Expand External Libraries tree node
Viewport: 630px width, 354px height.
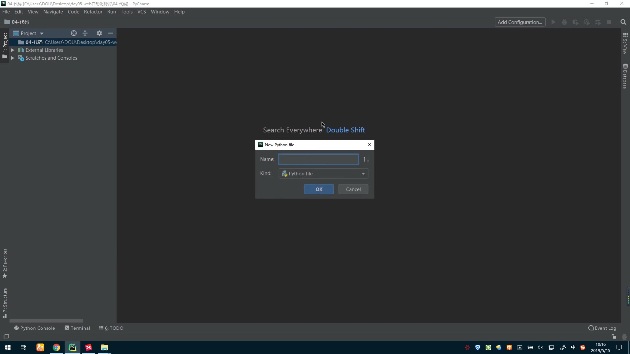pos(12,50)
